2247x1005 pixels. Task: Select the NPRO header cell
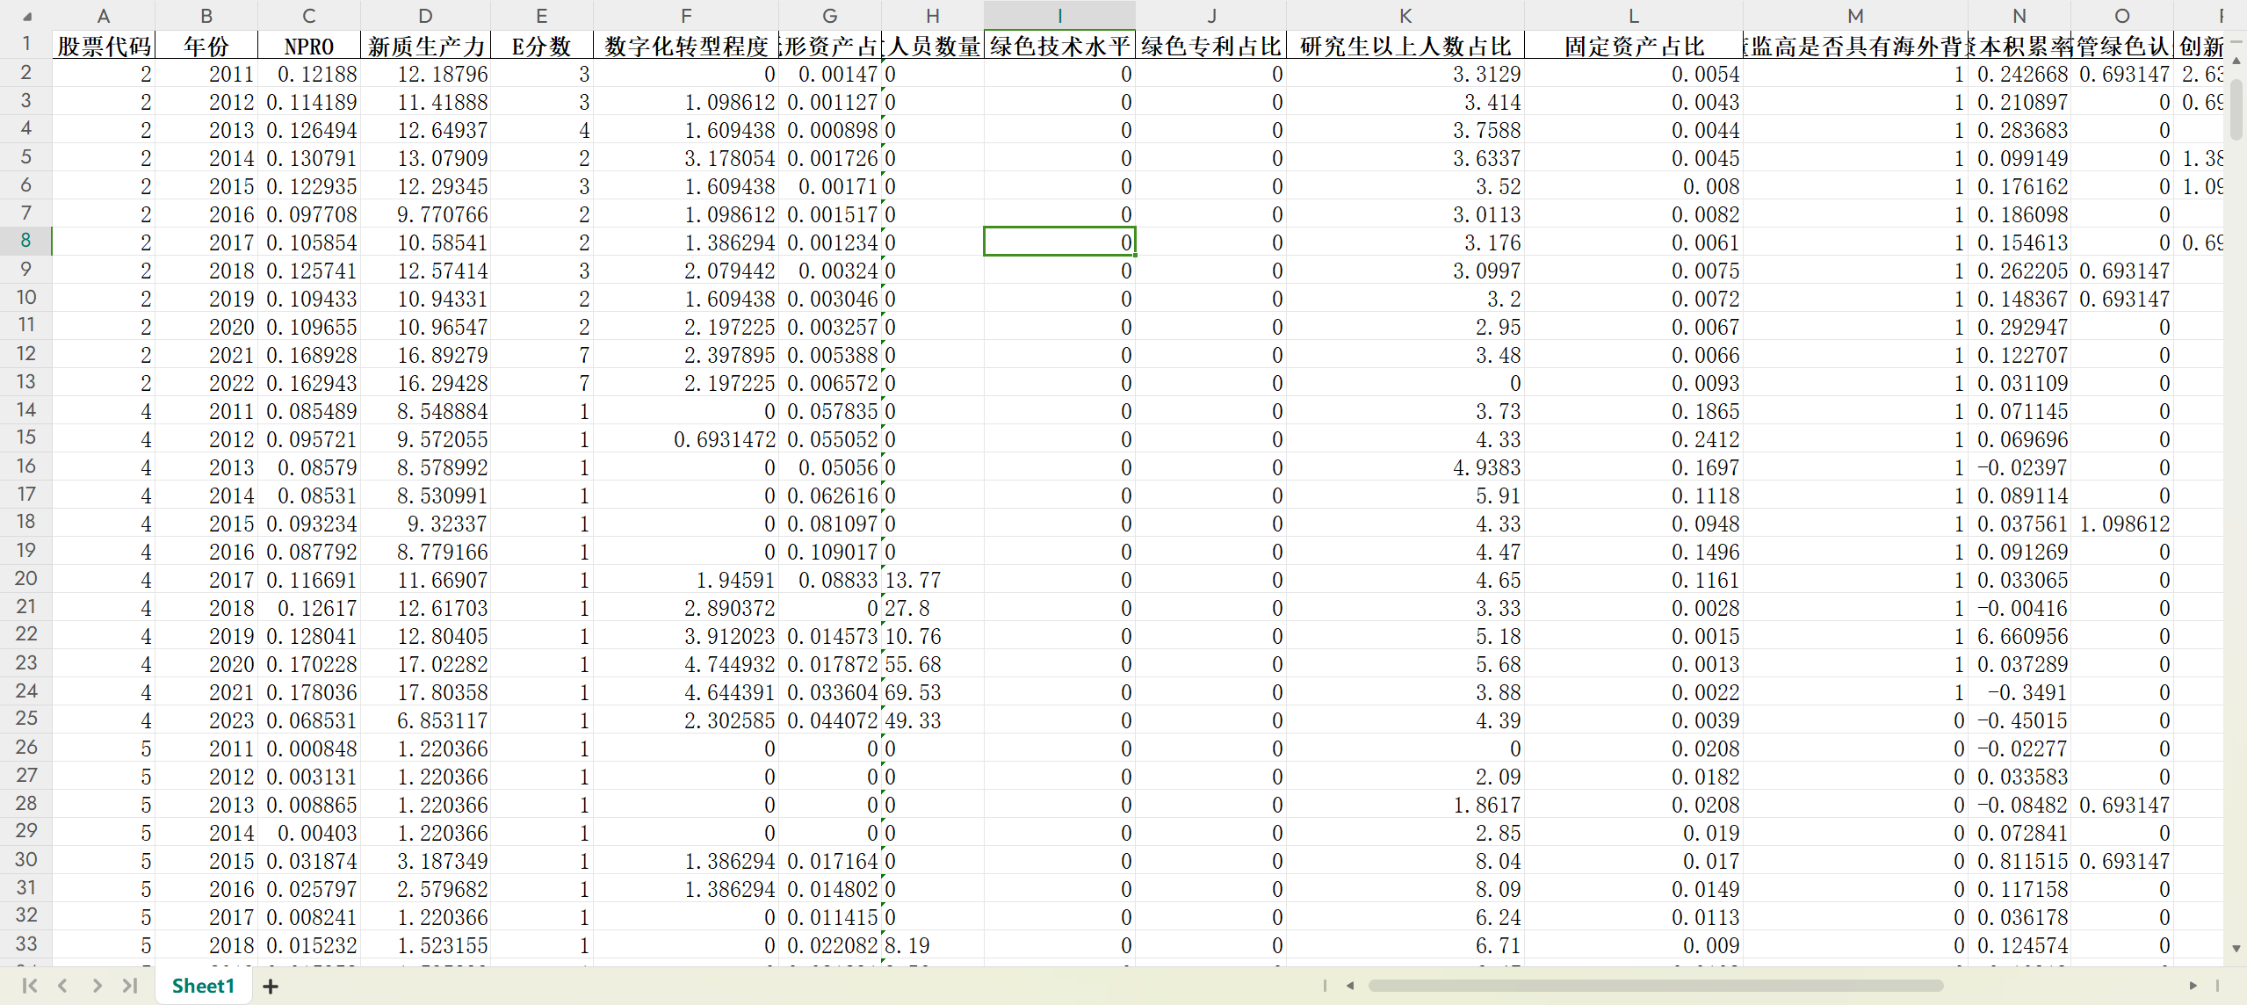tap(309, 46)
